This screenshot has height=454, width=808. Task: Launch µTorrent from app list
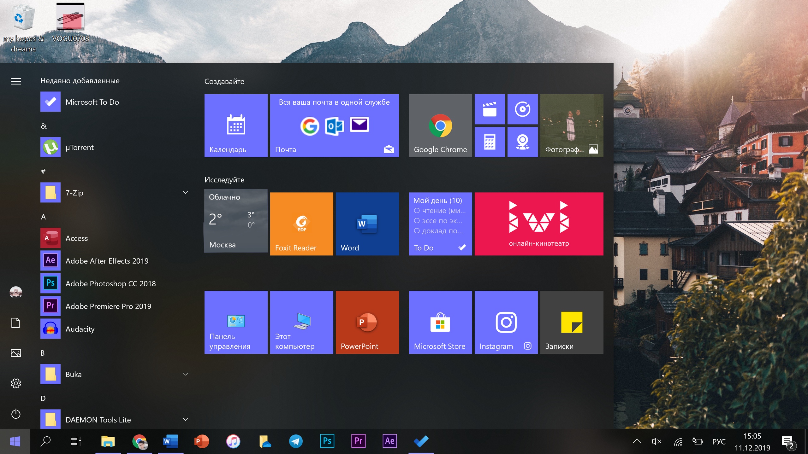point(115,147)
